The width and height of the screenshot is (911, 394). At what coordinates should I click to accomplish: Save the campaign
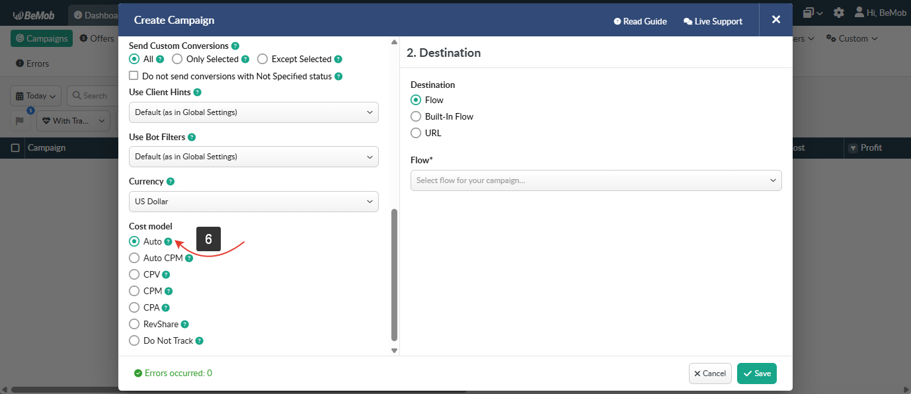coord(756,374)
